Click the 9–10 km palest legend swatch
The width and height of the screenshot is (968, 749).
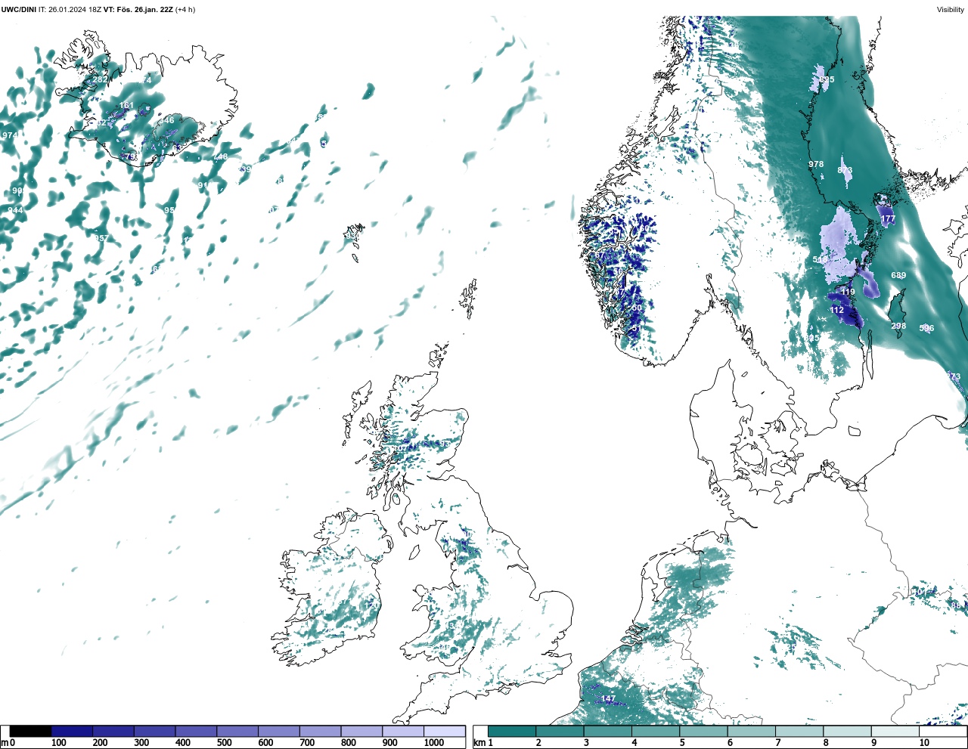tap(895, 732)
